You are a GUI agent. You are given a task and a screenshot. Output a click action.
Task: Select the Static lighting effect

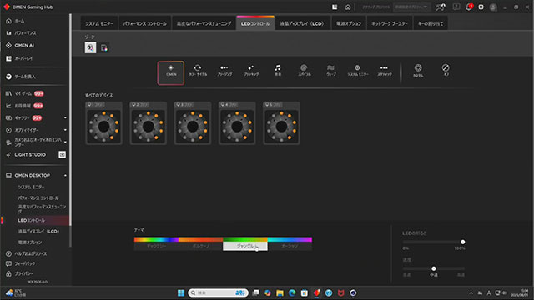pyautogui.click(x=384, y=70)
